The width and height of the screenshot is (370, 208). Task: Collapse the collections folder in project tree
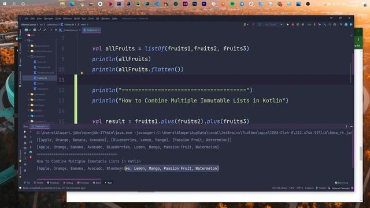29,57
